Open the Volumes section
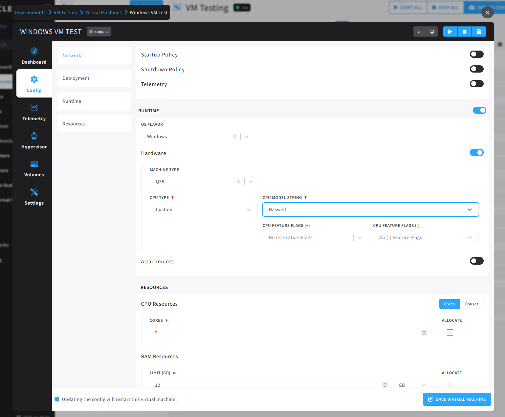 (x=34, y=168)
